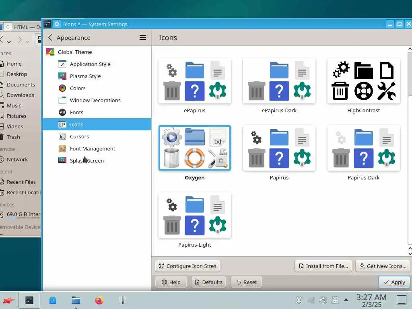Open the clipboard scissors tray icon
The width and height of the screenshot is (412, 309).
pyautogui.click(x=299, y=300)
